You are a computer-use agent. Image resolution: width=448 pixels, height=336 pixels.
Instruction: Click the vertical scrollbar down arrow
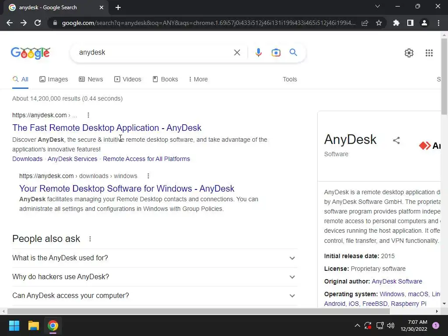click(444, 304)
